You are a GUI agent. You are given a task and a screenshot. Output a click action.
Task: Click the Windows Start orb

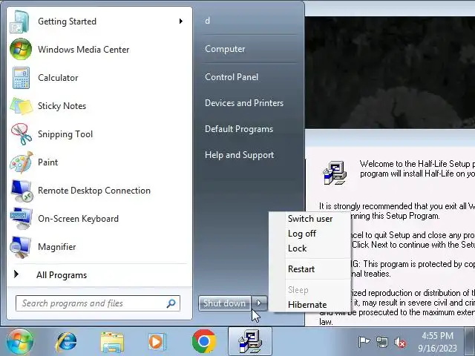tap(20, 342)
